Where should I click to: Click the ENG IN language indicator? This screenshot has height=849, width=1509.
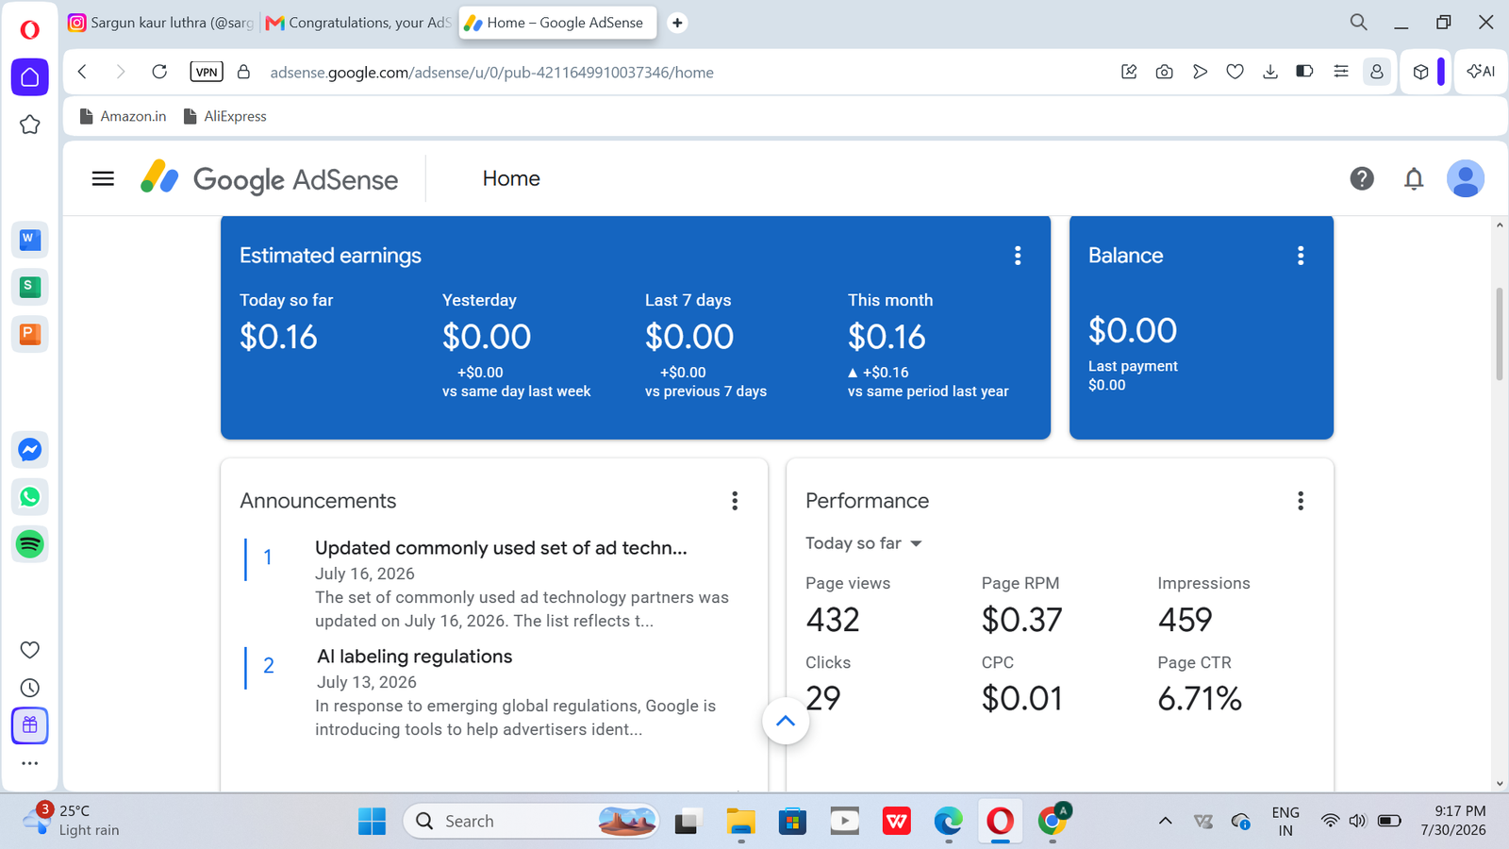click(1285, 821)
